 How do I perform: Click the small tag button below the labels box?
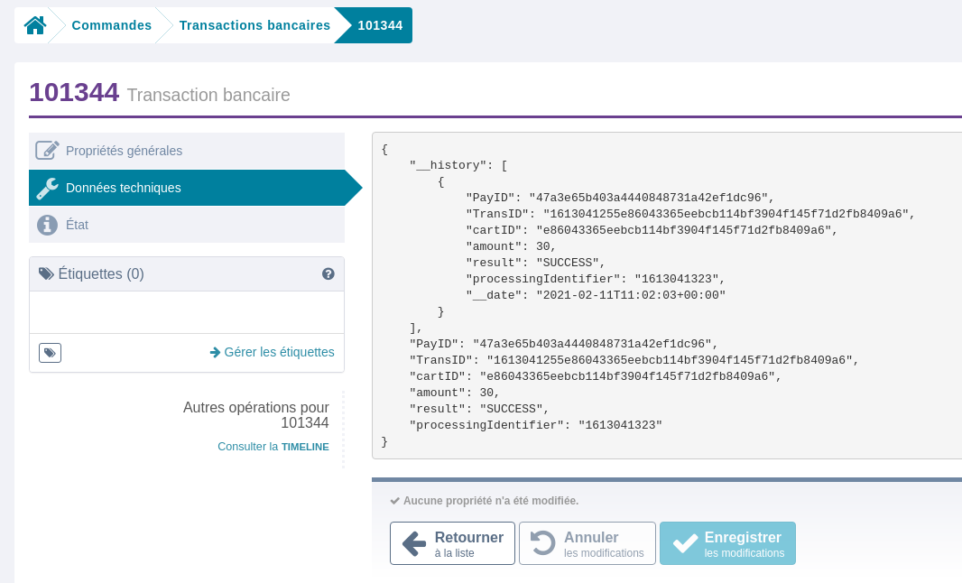pos(50,353)
